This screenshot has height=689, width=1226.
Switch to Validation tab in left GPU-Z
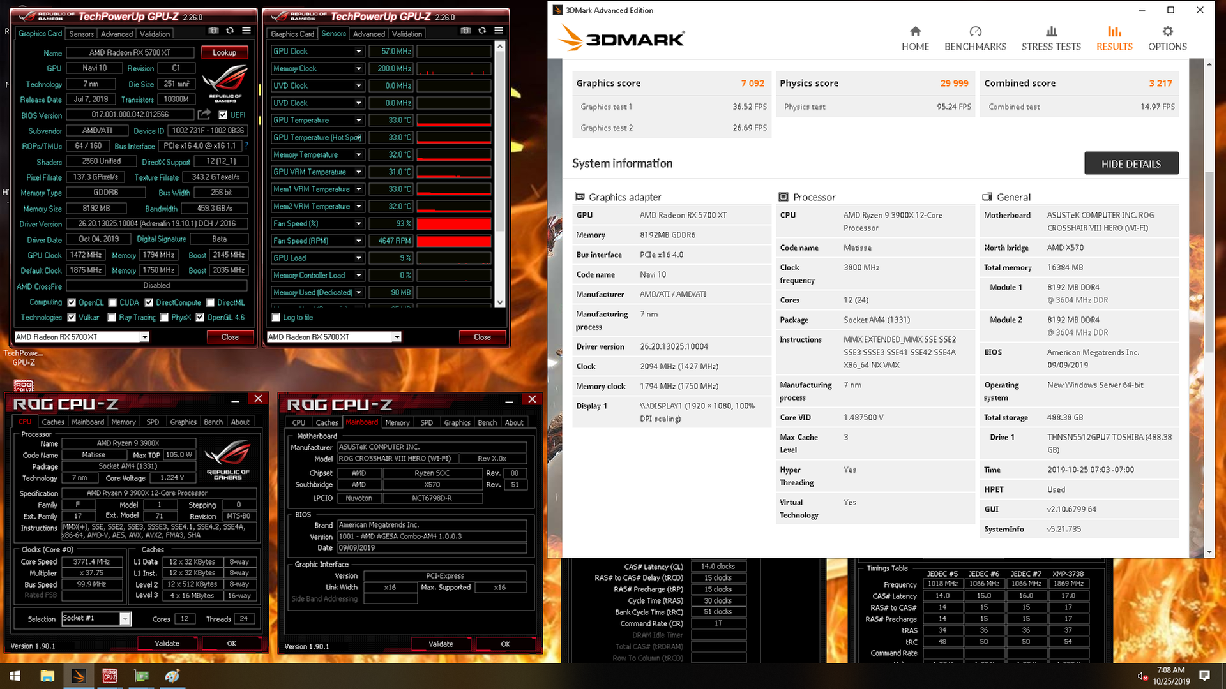155,34
